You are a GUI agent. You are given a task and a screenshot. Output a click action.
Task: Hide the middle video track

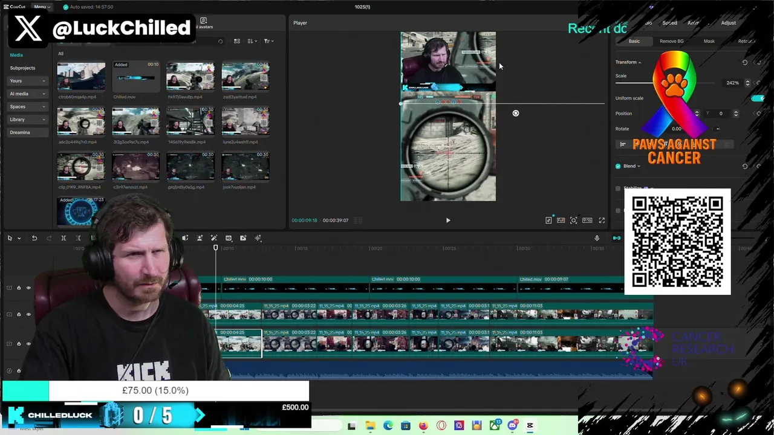[28, 314]
